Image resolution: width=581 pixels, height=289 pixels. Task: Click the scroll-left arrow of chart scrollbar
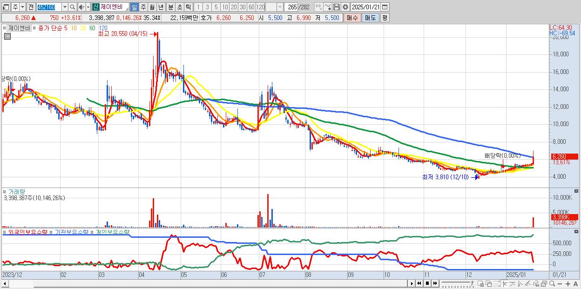click(x=4, y=283)
